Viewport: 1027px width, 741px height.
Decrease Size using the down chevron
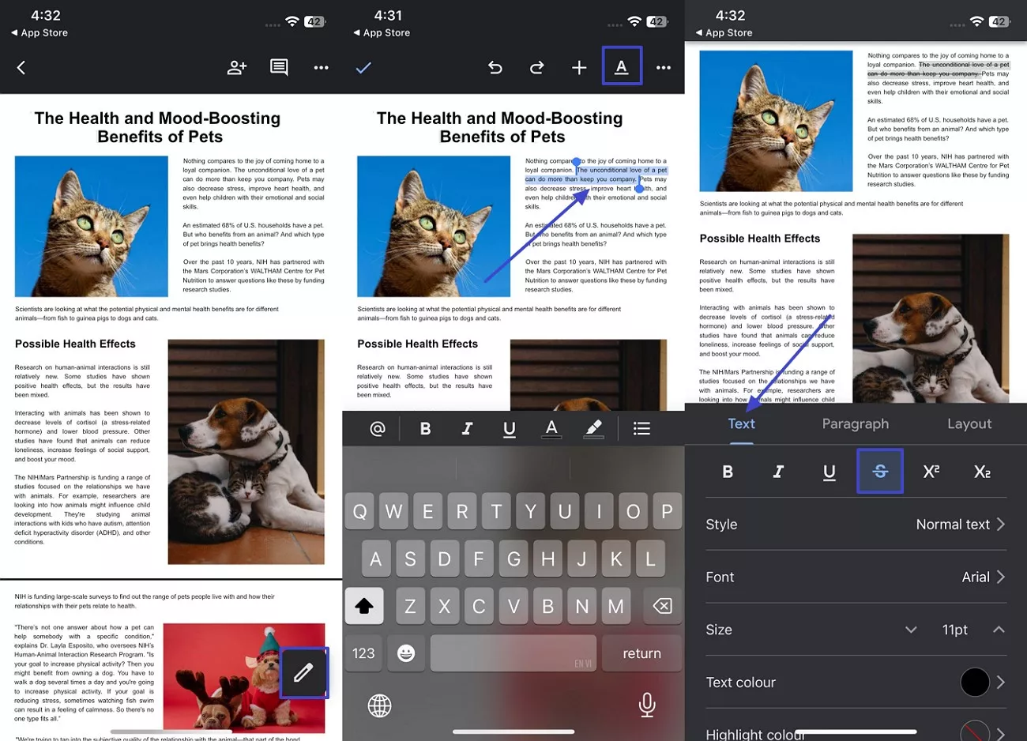911,630
